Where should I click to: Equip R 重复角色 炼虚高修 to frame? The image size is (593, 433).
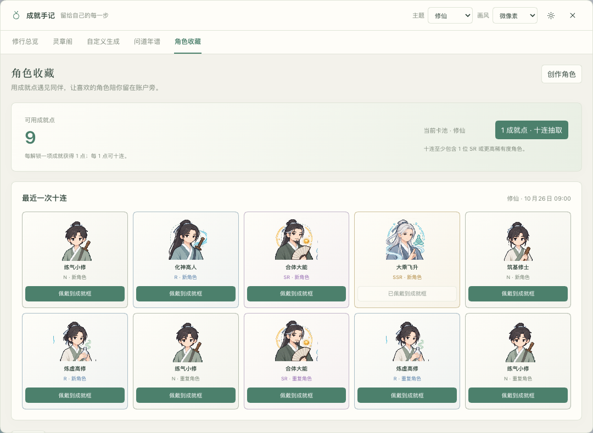(x=407, y=395)
